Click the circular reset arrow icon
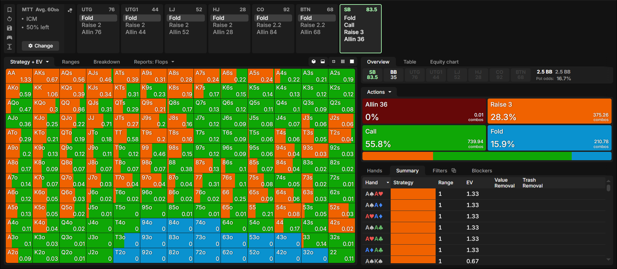Screen dimensions: 617x269 [9, 19]
